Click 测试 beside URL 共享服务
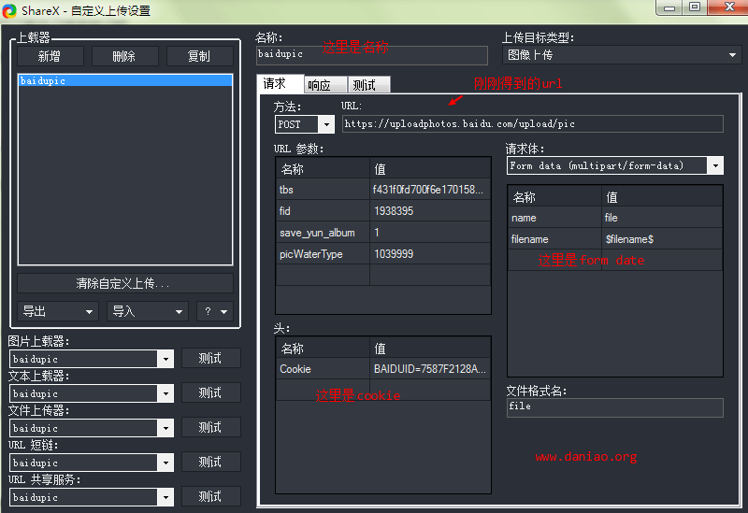The image size is (748, 513). point(210,496)
